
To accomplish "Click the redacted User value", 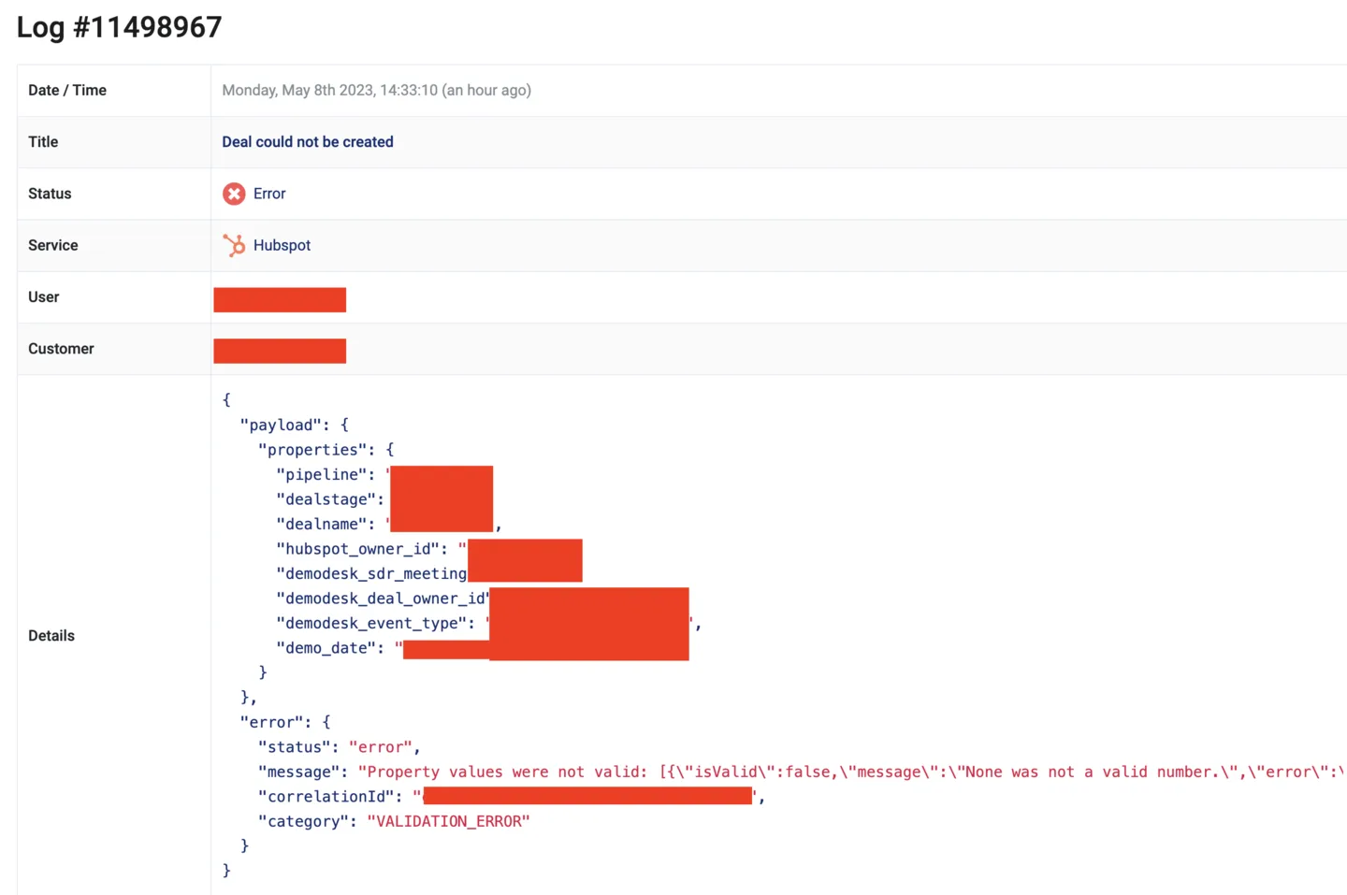I will tap(280, 299).
